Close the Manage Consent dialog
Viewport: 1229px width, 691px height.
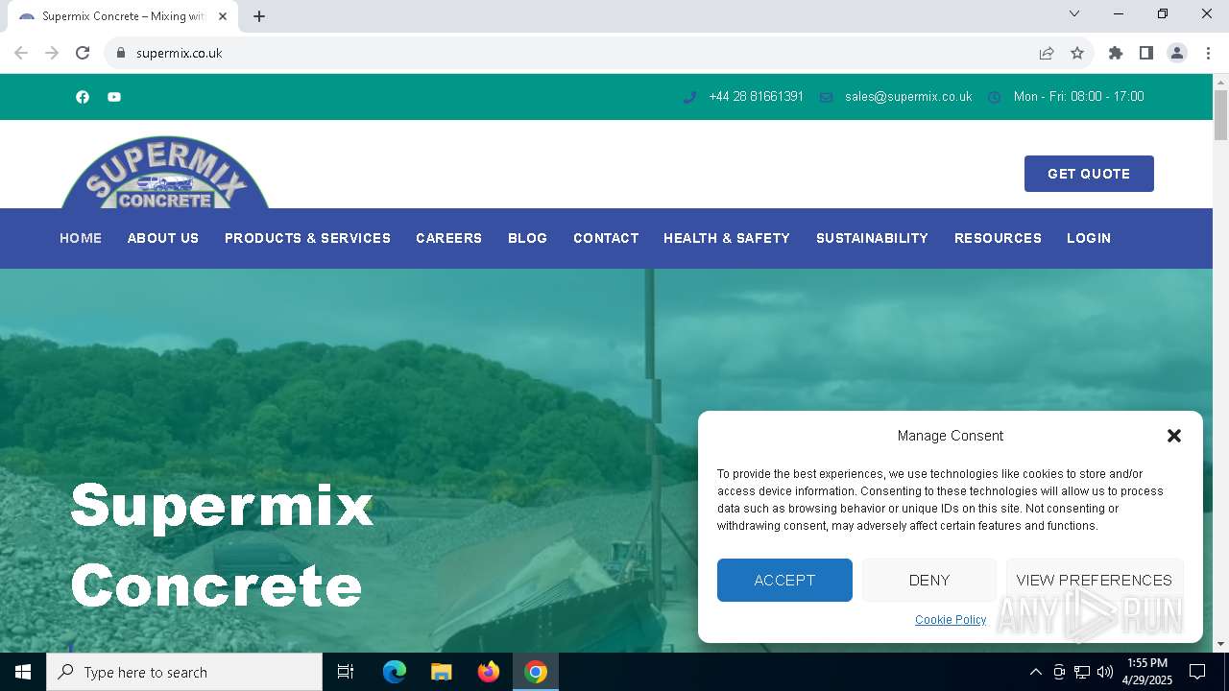[x=1173, y=436]
